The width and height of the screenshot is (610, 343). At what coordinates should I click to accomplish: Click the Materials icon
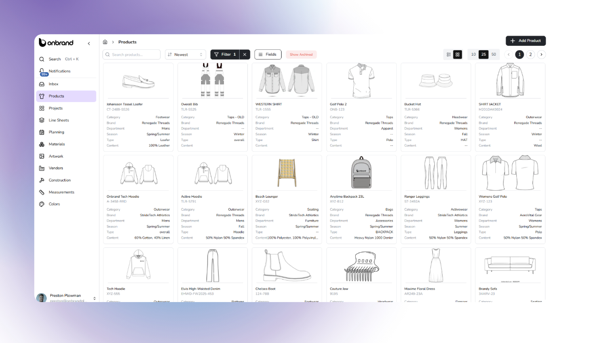(42, 144)
